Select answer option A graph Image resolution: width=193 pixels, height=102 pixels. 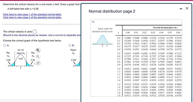pos(5,45)
